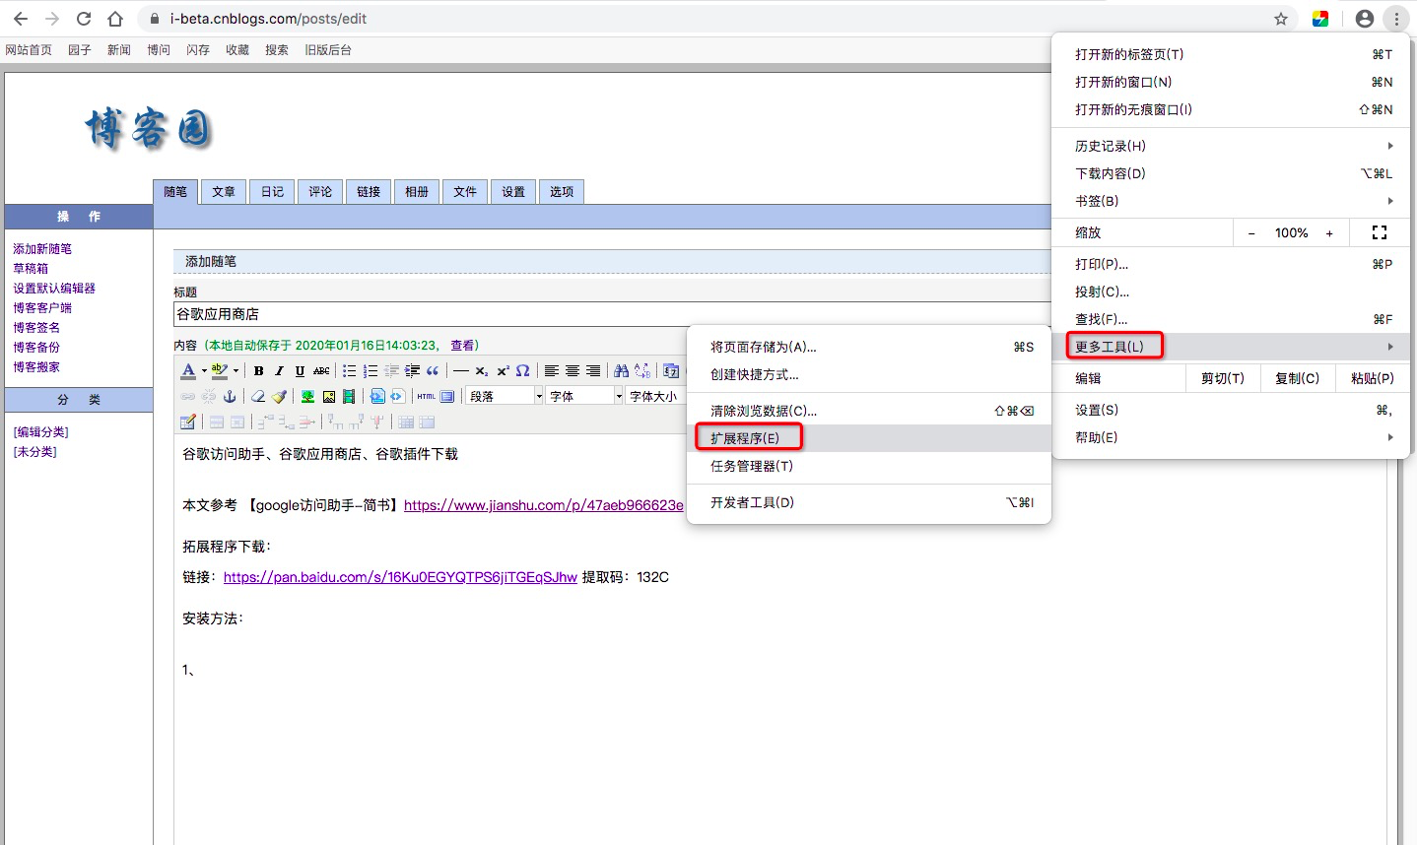The height and width of the screenshot is (845, 1417).
Task: Center-align the text
Action: [573, 371]
